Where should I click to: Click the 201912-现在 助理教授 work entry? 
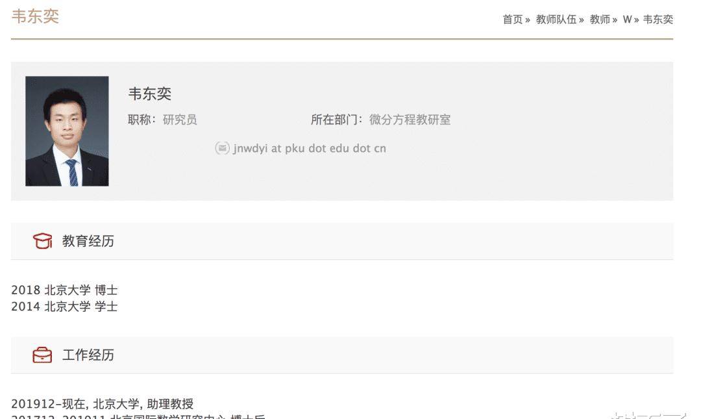click(103, 404)
